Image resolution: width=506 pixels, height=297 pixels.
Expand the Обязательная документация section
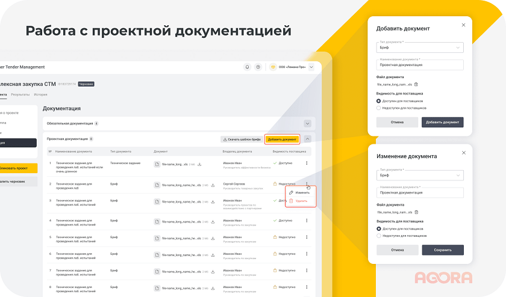(x=308, y=123)
